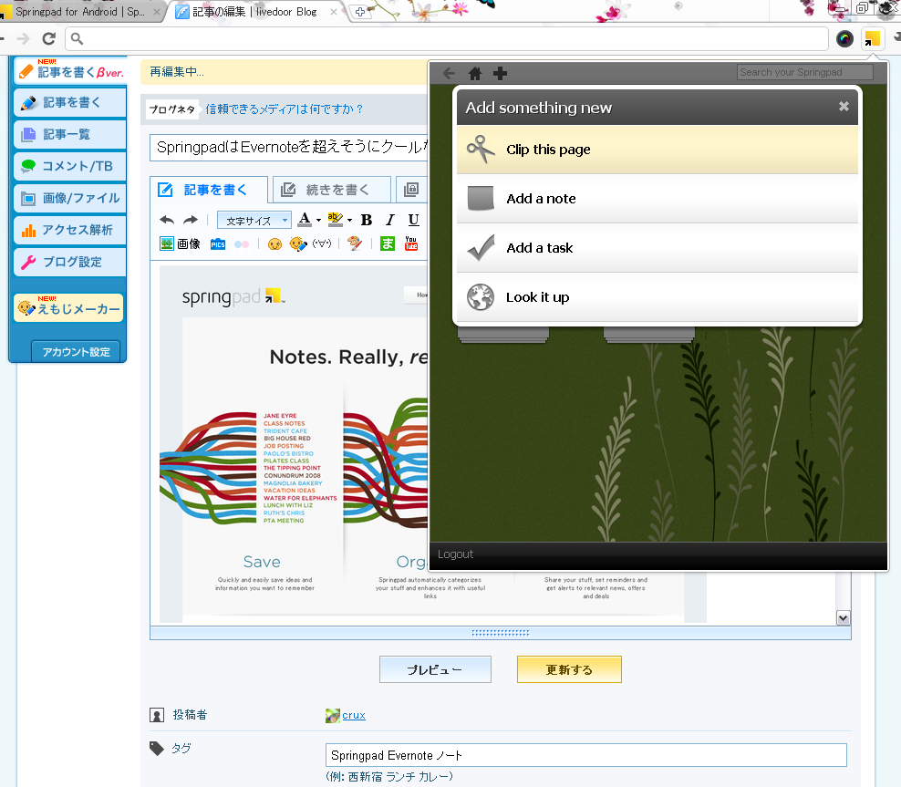Click the プレビュー preview button
Screen dimensions: 901x787
pyautogui.click(x=435, y=669)
